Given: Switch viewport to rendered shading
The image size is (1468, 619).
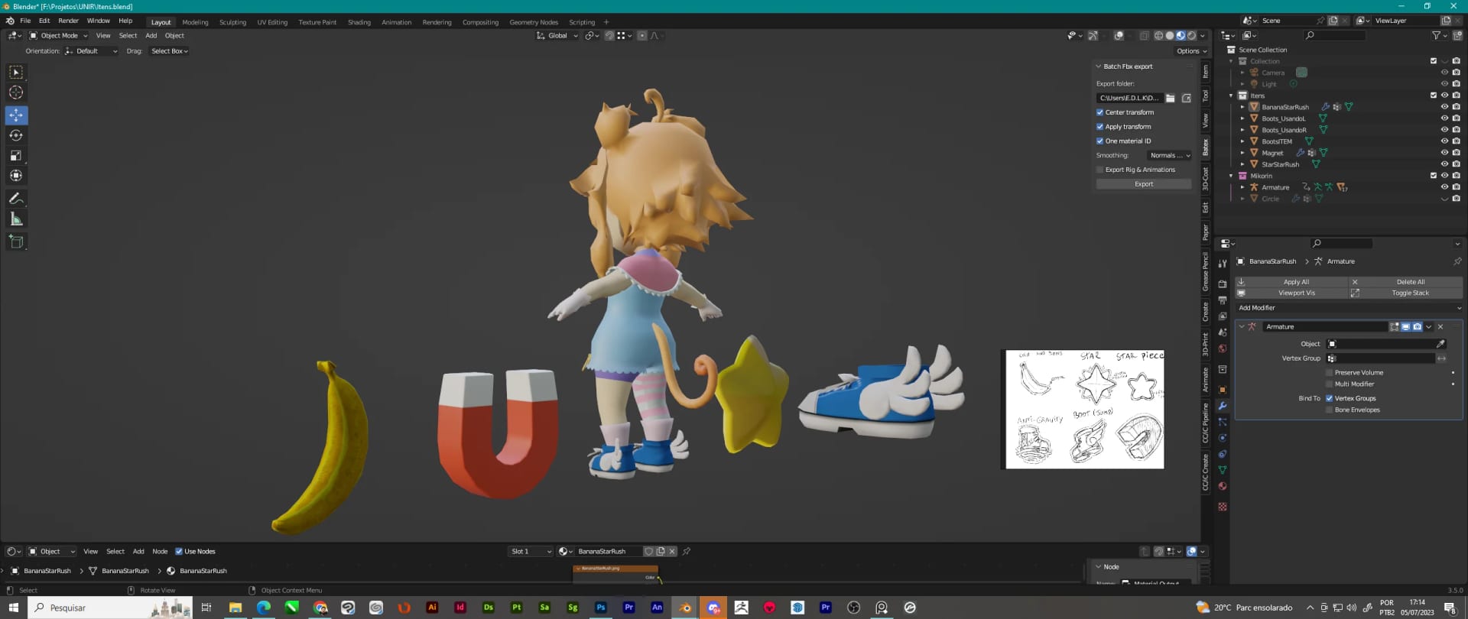Looking at the screenshot, I should 1191,36.
